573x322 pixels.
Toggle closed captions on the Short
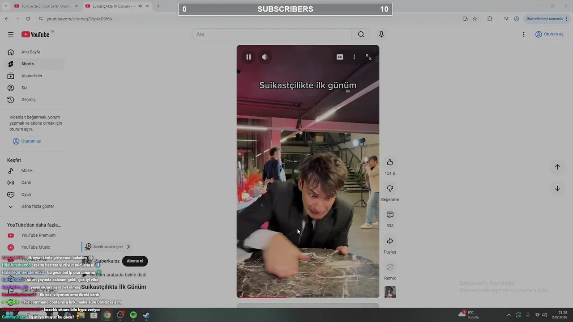click(340, 57)
